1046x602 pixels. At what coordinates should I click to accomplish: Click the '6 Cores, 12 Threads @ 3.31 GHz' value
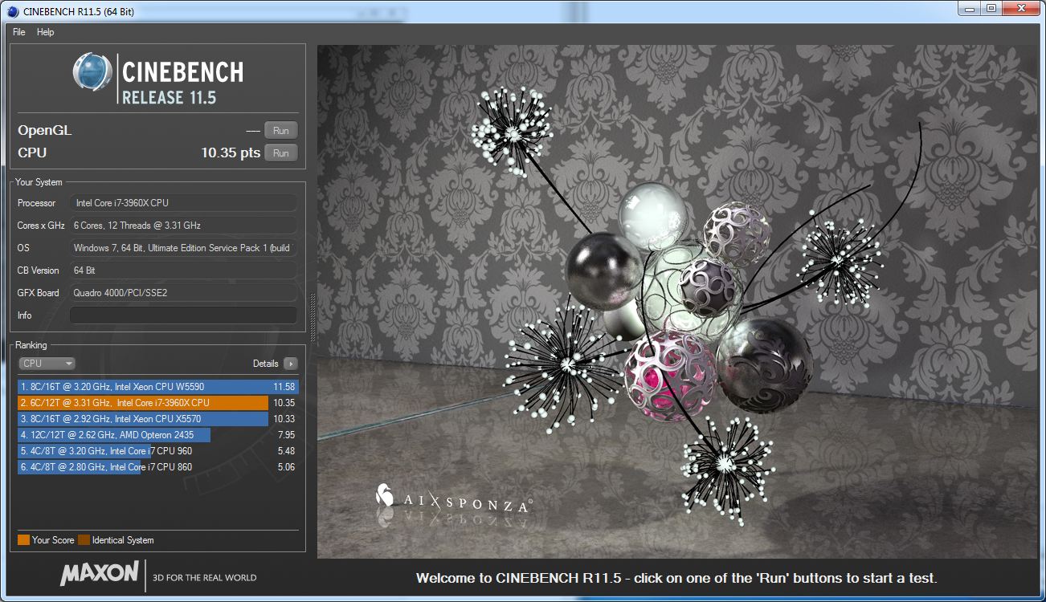click(x=183, y=226)
